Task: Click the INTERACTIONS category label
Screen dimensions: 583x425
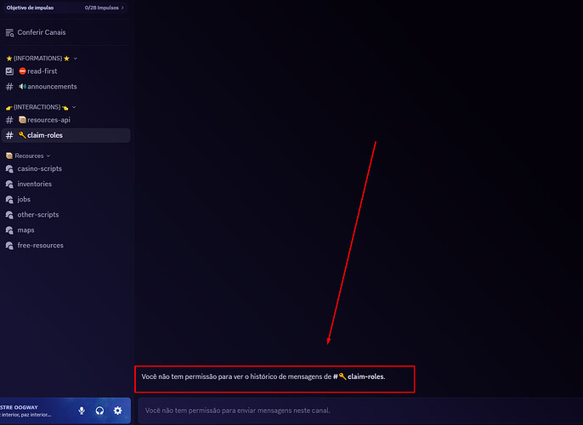Action: (x=37, y=107)
